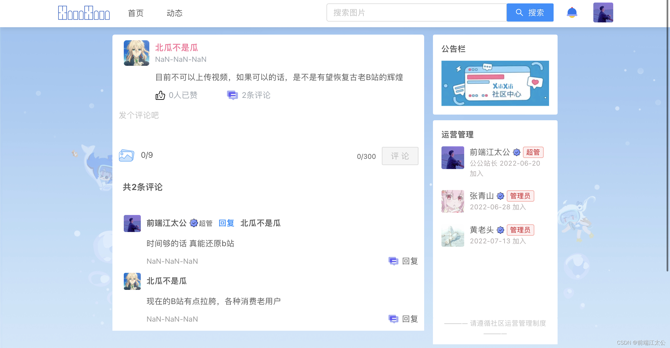Click the verification badge beside 张青山
The width and height of the screenshot is (670, 348).
pyautogui.click(x=500, y=196)
